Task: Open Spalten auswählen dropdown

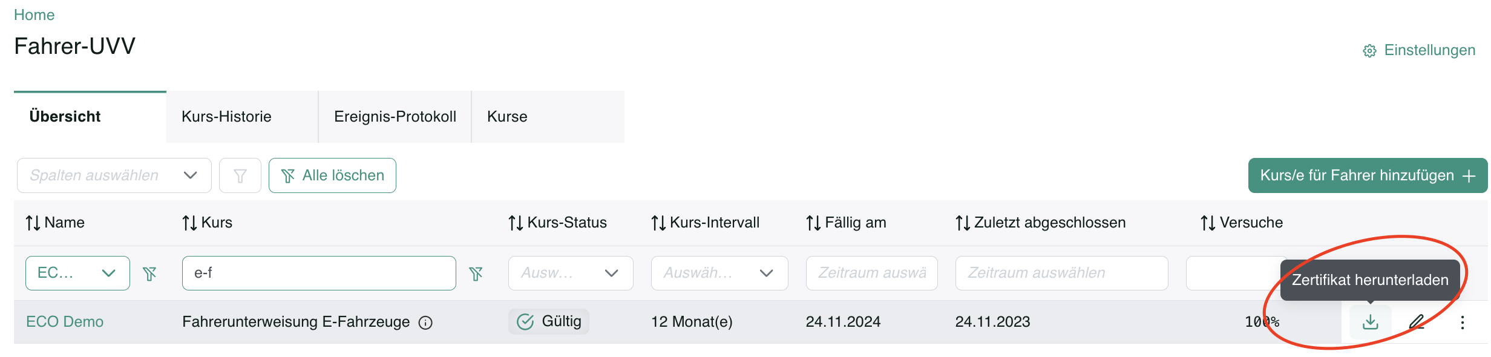Action: coord(114,175)
